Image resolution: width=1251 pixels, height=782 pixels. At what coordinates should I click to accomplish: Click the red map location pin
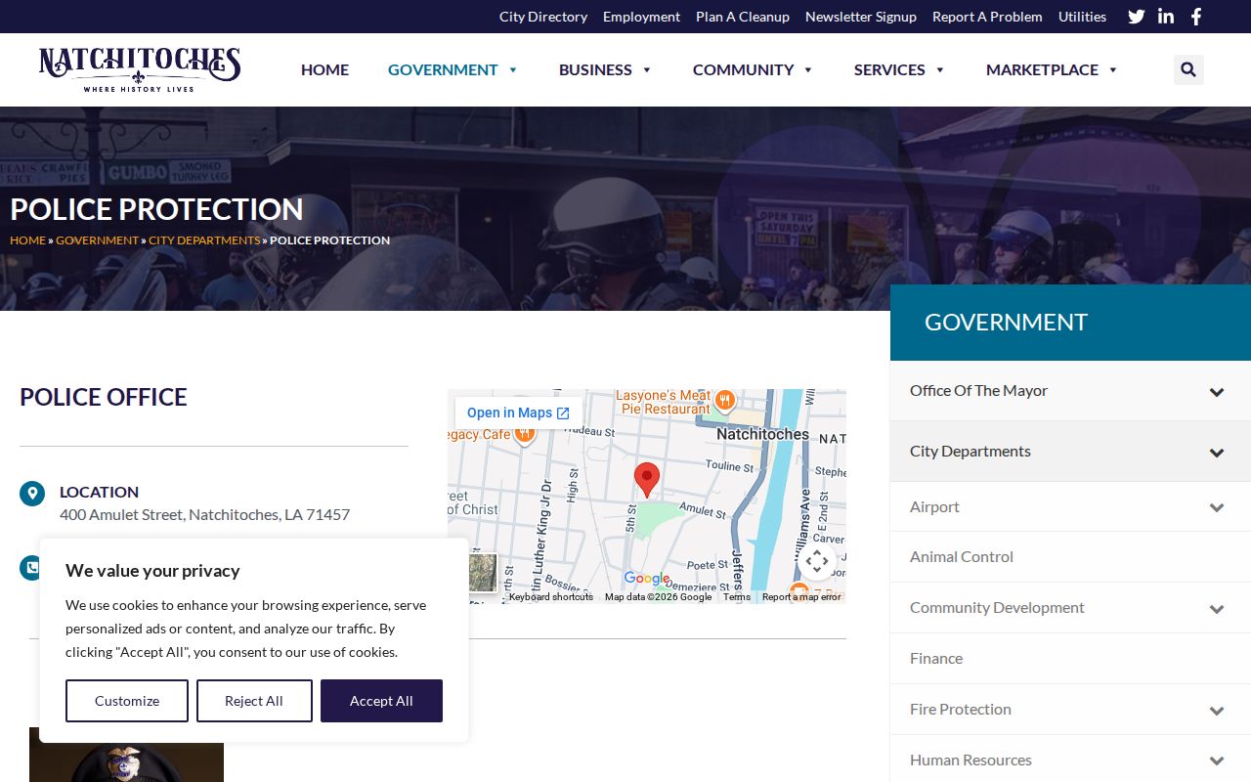[647, 480]
